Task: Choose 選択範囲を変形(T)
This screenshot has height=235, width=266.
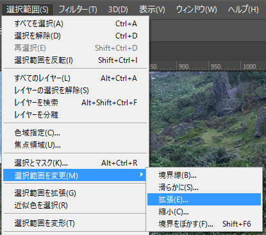Action: tap(74, 223)
